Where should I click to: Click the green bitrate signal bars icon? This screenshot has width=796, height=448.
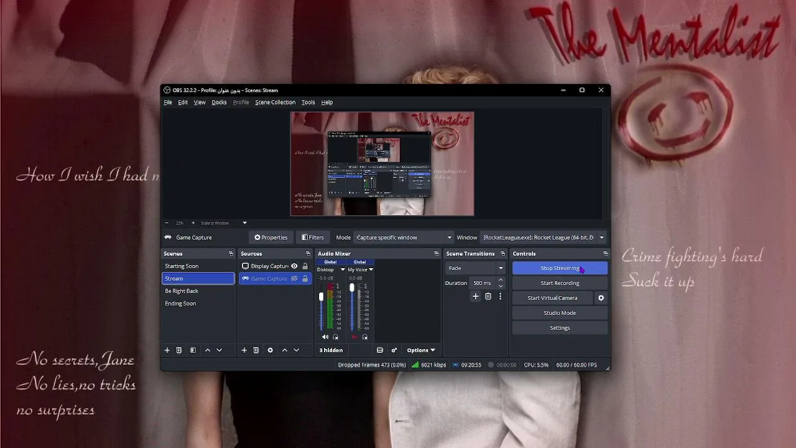tap(415, 365)
